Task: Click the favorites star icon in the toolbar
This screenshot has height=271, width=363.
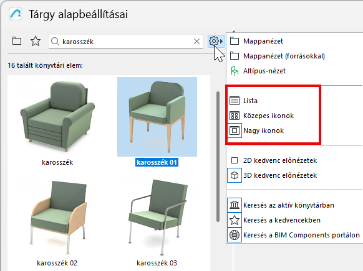Action: tap(36, 41)
